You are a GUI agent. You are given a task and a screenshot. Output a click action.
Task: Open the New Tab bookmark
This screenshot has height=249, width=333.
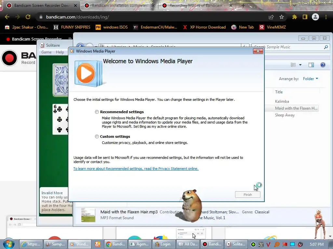[243, 27]
